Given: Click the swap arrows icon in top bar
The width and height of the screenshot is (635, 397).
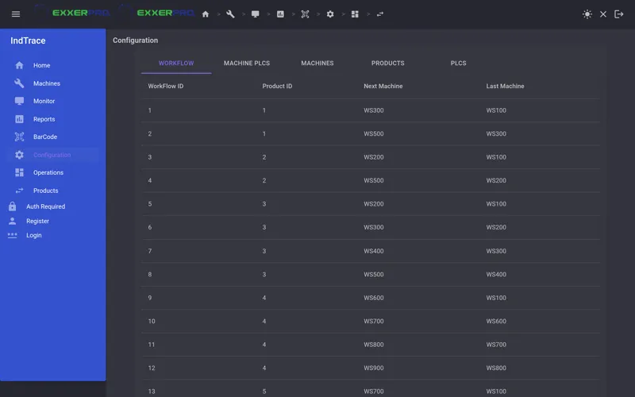Looking at the screenshot, I should point(380,14).
